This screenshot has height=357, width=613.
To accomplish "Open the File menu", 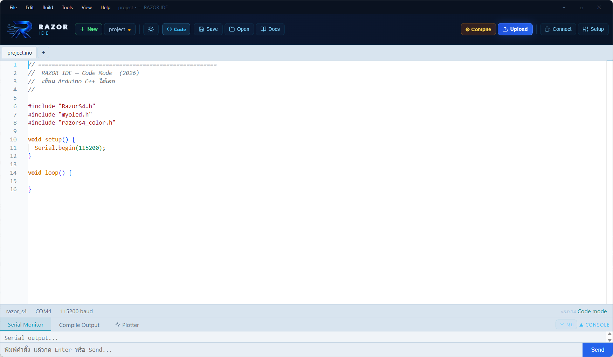I will coord(13,7).
